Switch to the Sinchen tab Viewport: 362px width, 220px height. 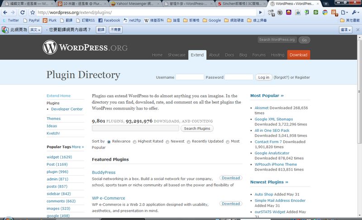pyautogui.click(x=241, y=4)
